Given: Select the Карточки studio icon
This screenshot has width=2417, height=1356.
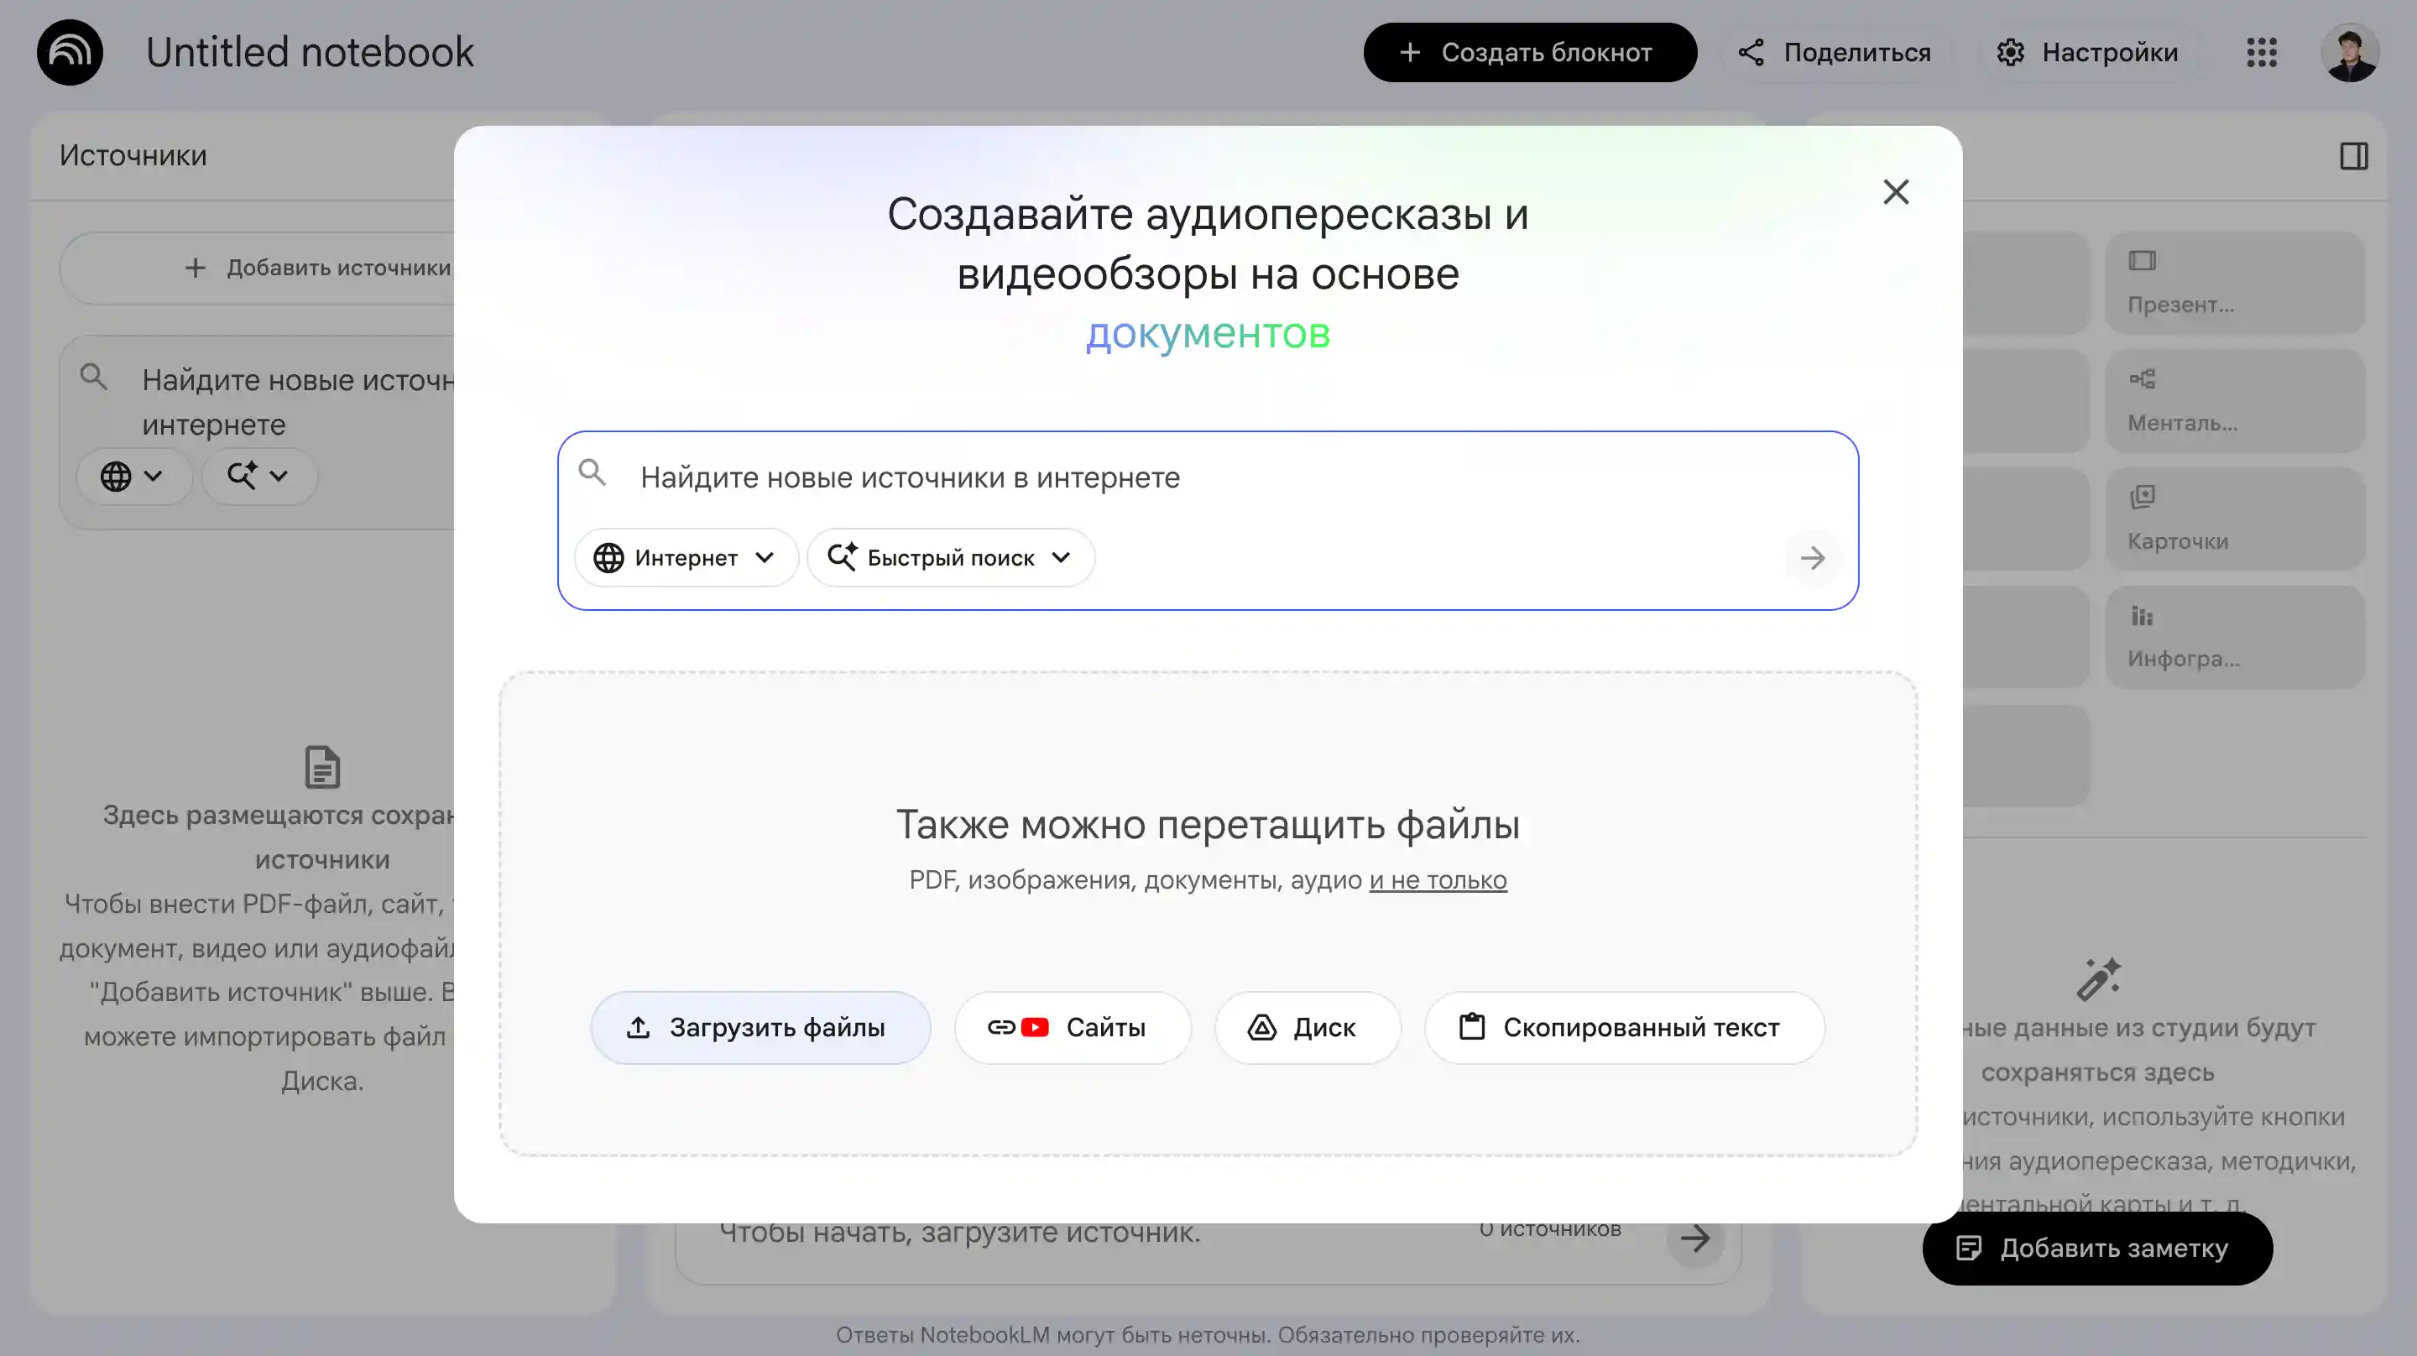Looking at the screenshot, I should [2145, 498].
